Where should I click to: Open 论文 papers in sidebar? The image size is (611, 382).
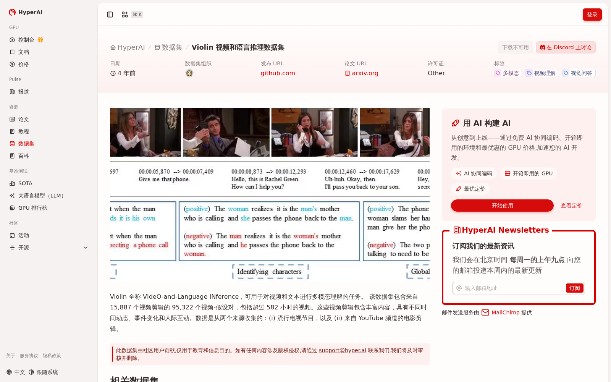[x=49, y=119]
